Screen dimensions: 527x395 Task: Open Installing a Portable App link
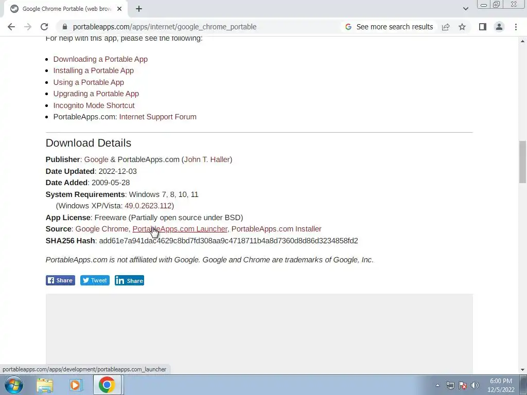[94, 70]
